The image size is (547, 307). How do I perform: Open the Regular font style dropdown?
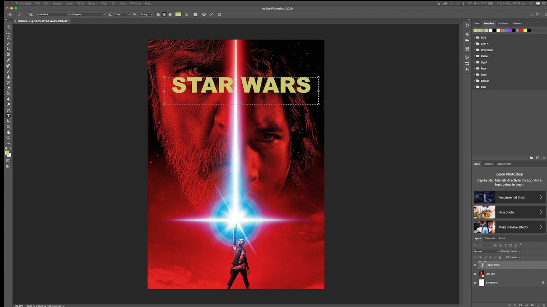(x=88, y=14)
